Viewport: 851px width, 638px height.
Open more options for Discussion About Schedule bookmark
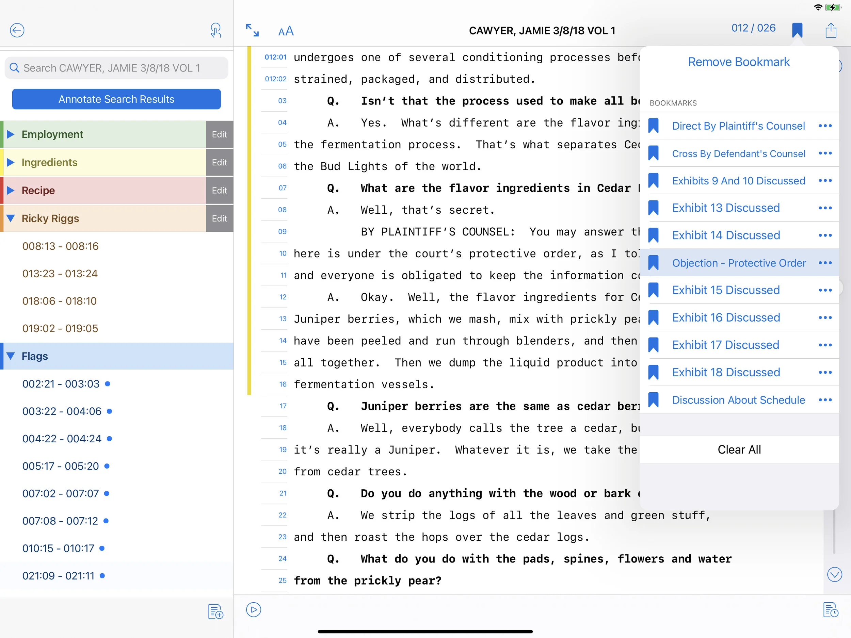(826, 399)
